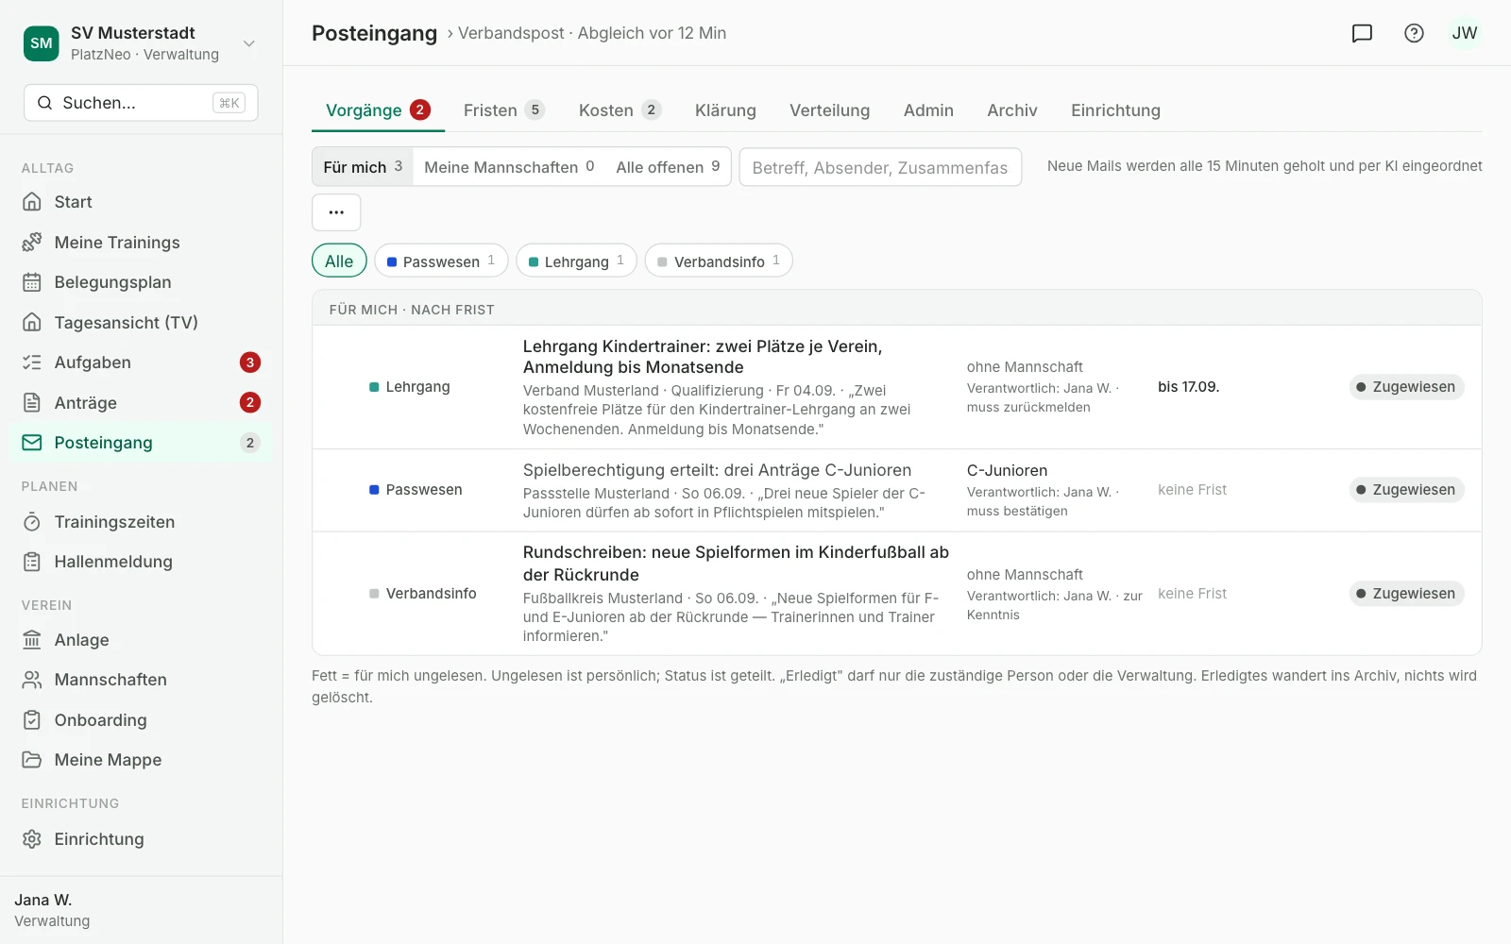Open Anlage building icon
The height and width of the screenshot is (944, 1511).
click(x=32, y=640)
